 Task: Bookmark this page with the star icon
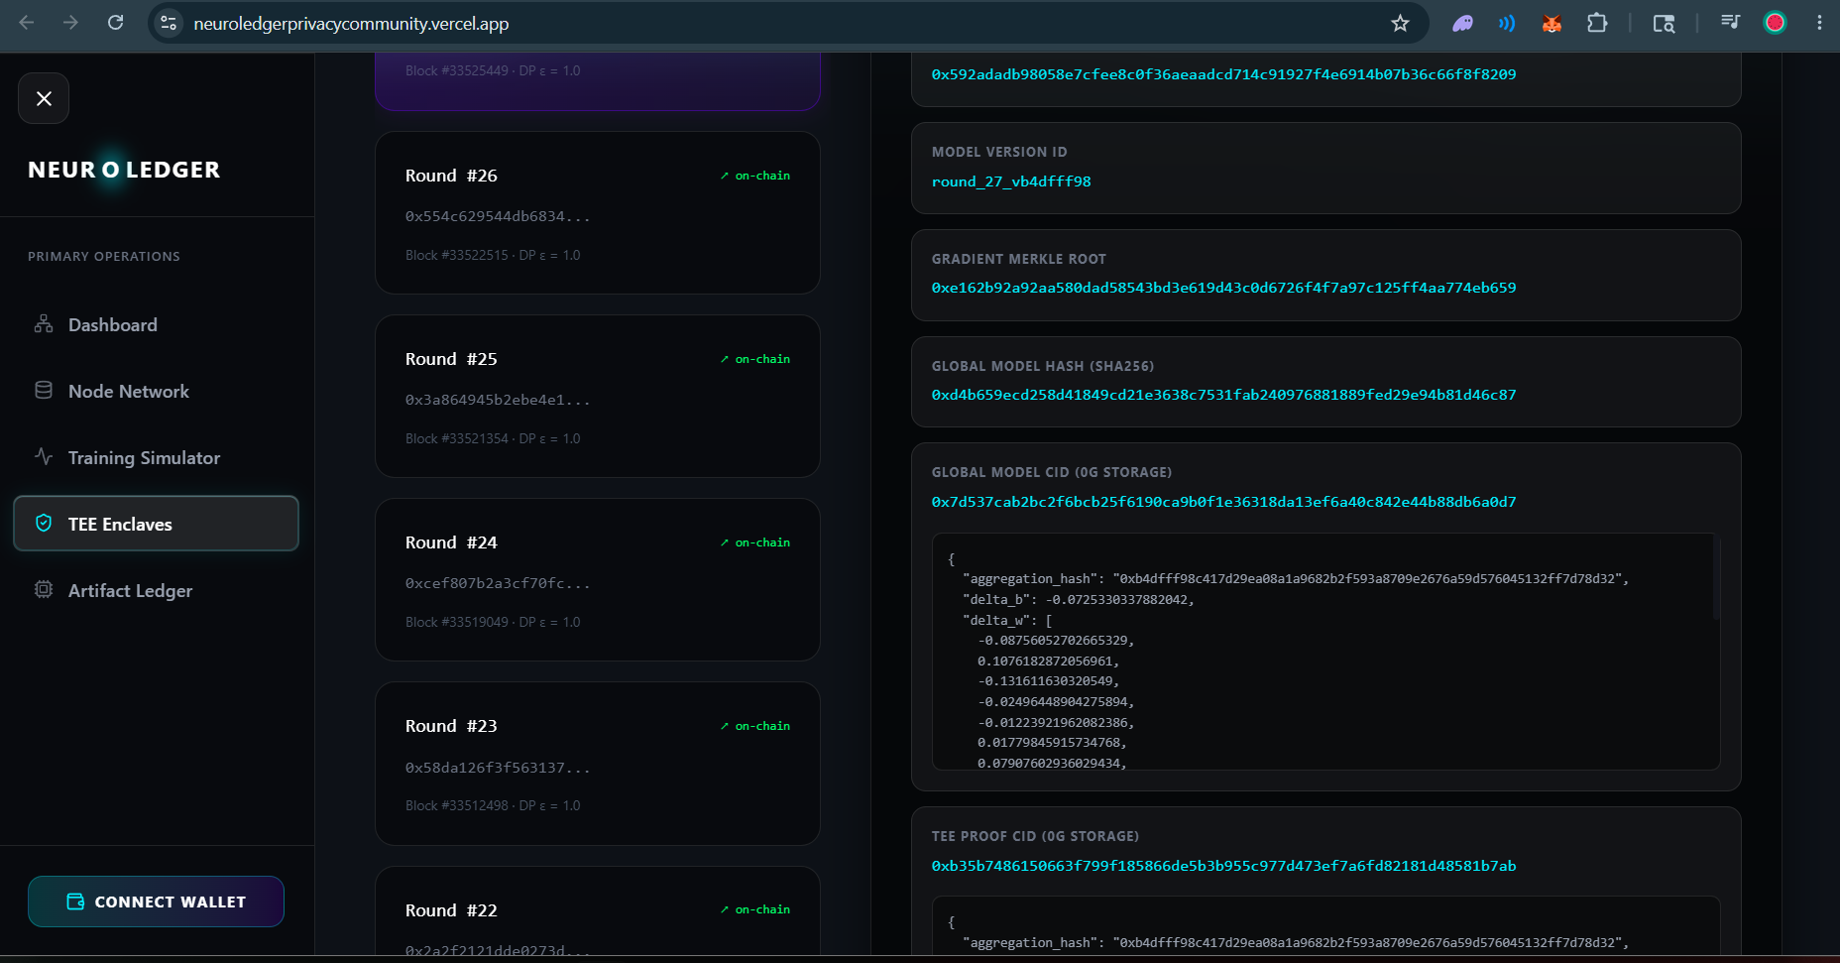pyautogui.click(x=1400, y=23)
